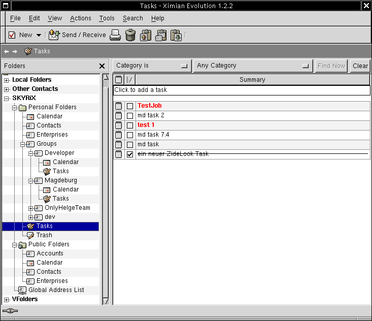Check the md task 7.4 checkbox
The width and height of the screenshot is (372, 321).
(x=130, y=135)
